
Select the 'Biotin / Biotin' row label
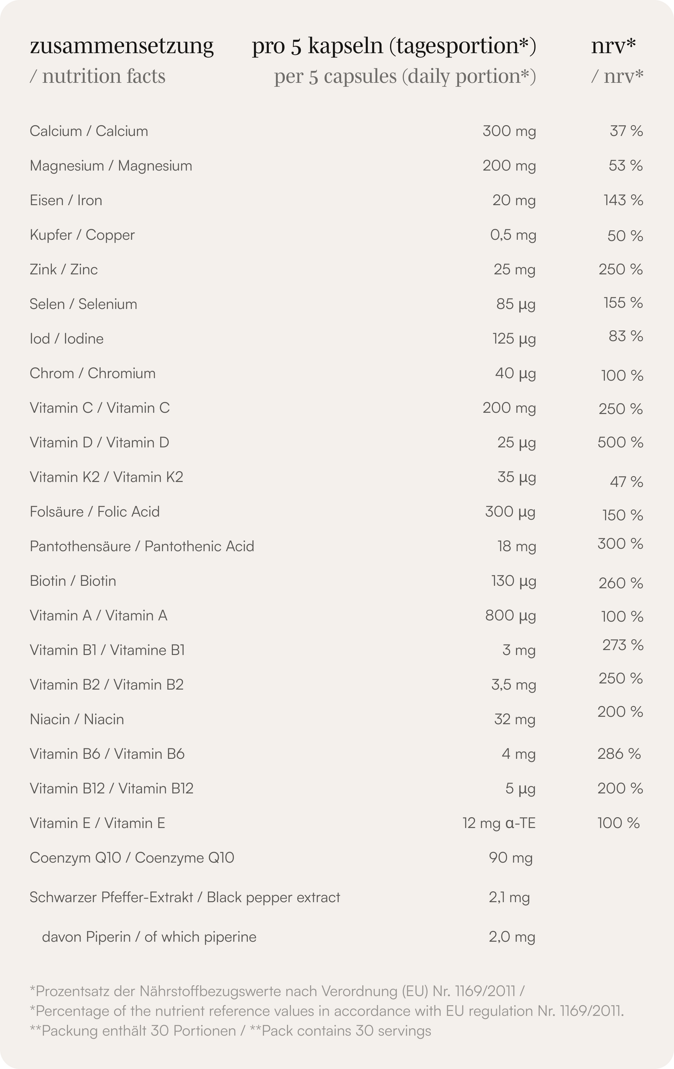click(x=73, y=581)
